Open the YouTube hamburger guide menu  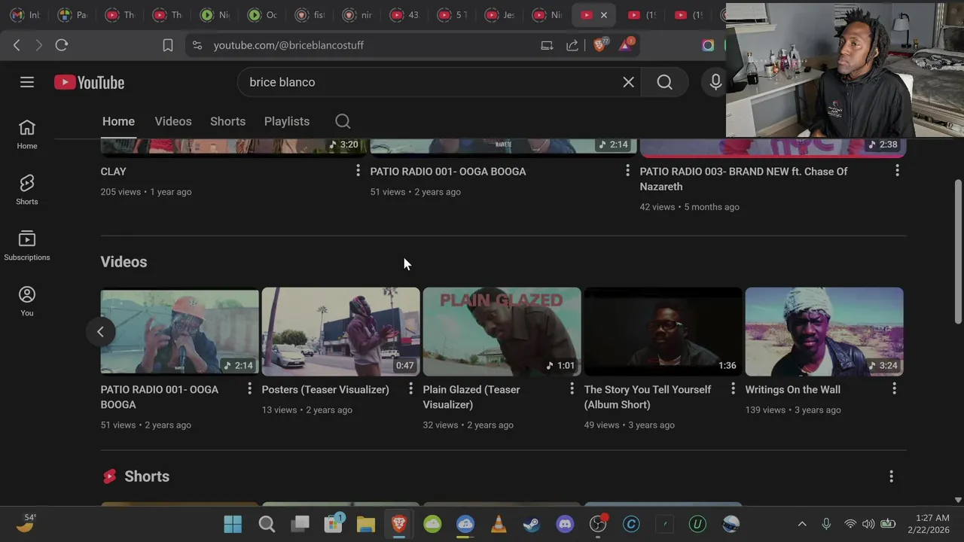[27, 82]
